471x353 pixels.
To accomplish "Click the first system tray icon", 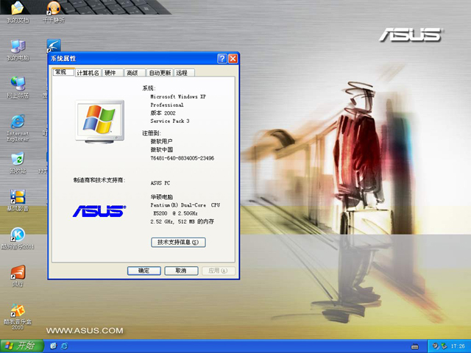I will coord(435,346).
